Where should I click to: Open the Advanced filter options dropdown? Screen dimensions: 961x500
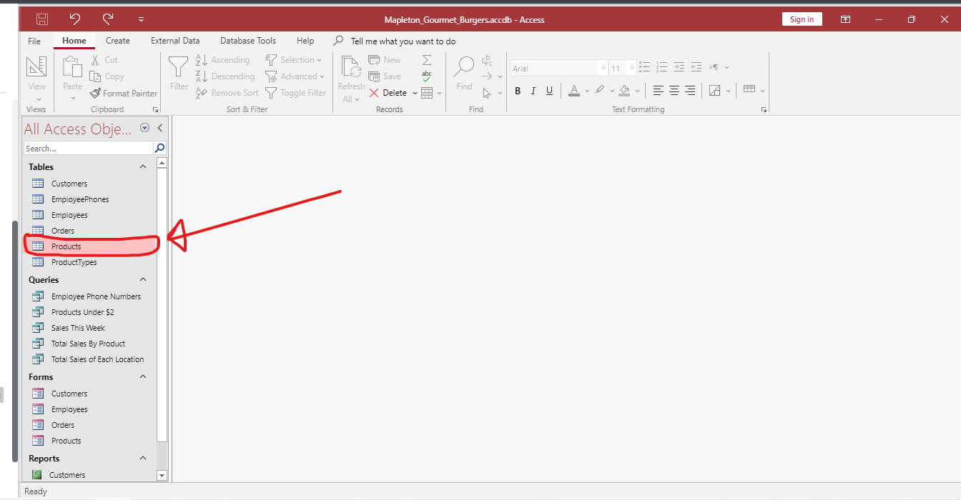point(295,76)
